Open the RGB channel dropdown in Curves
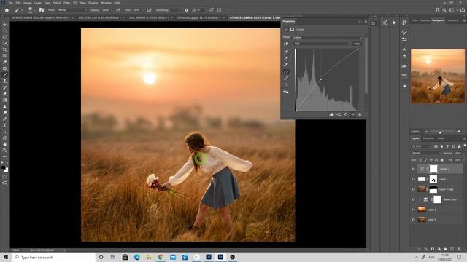The height and width of the screenshot is (262, 467). coord(321,44)
